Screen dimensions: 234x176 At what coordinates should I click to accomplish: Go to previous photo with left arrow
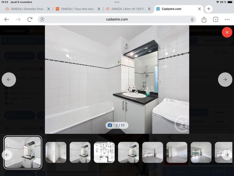coord(9,79)
